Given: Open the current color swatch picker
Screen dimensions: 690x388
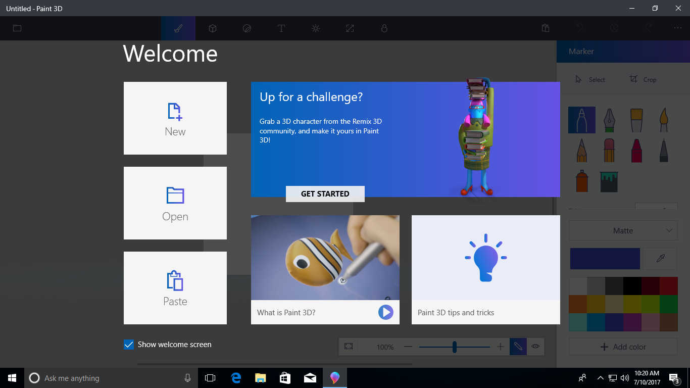Looking at the screenshot, I should [x=605, y=258].
